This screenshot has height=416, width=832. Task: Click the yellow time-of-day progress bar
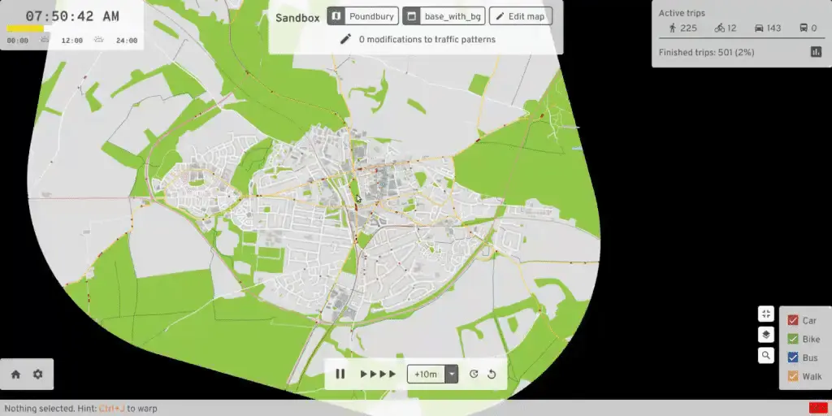click(x=25, y=28)
